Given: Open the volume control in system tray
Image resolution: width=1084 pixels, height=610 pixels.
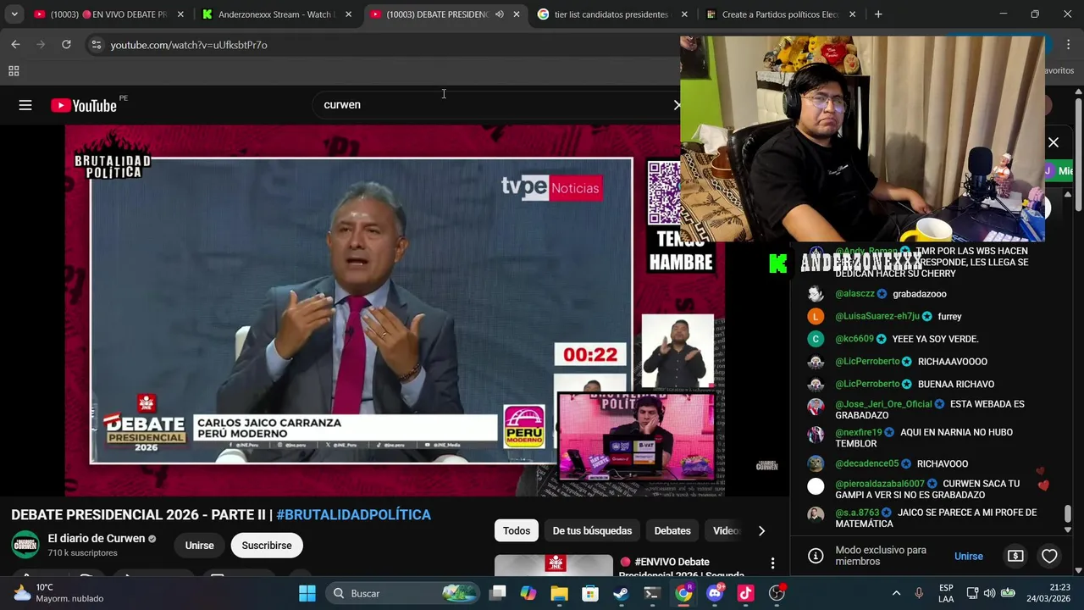Looking at the screenshot, I should click(x=991, y=593).
